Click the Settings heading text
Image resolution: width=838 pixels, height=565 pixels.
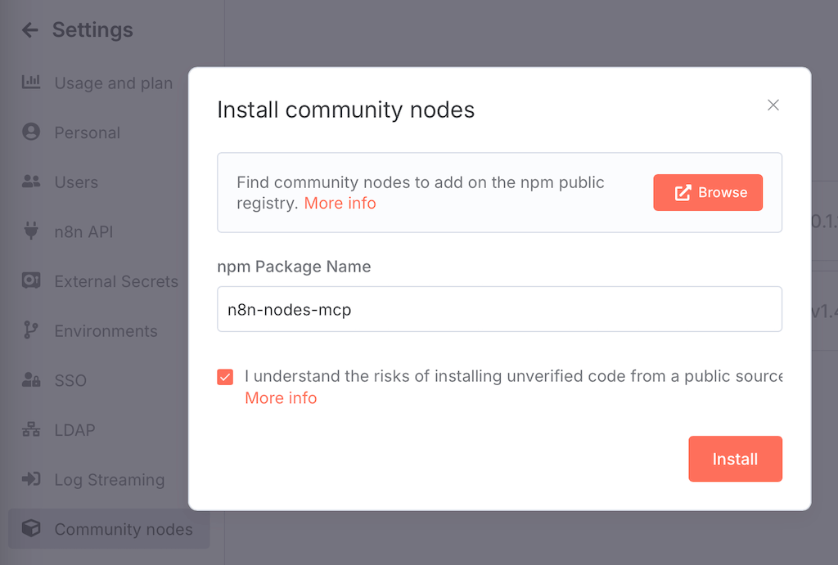[92, 30]
